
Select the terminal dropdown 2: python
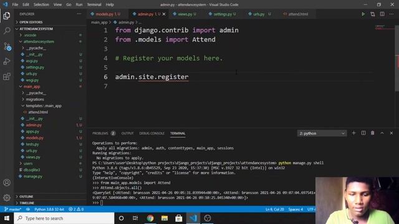(322, 133)
